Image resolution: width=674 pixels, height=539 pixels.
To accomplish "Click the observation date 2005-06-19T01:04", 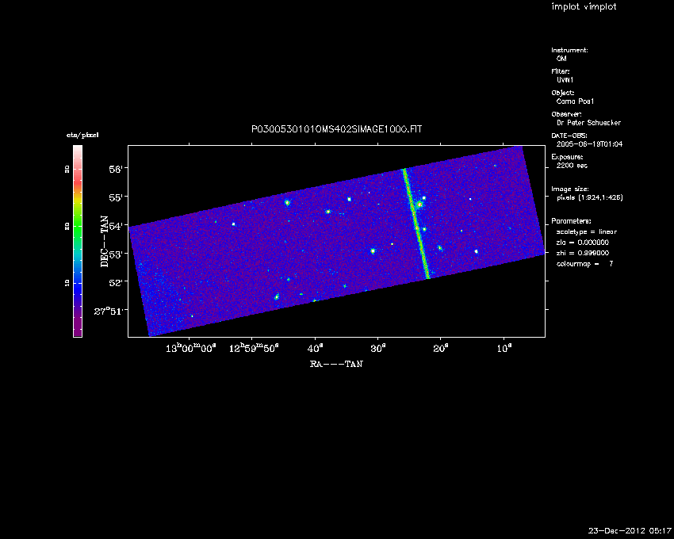I will [589, 144].
